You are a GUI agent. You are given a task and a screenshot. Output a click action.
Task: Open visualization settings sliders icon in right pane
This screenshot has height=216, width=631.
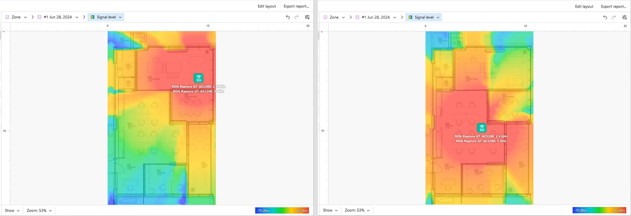pos(625,17)
